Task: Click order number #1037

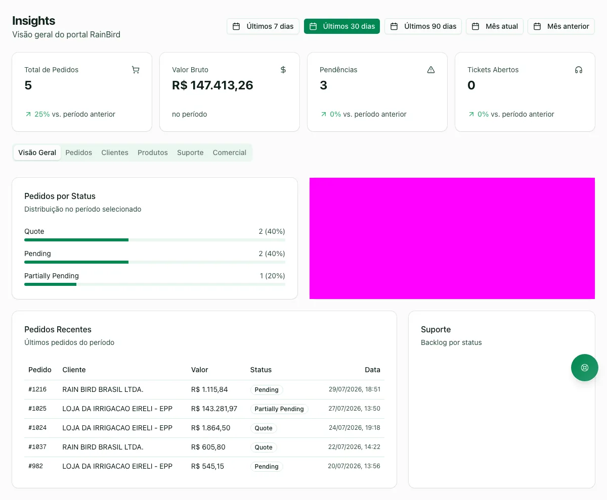Action: pyautogui.click(x=37, y=447)
